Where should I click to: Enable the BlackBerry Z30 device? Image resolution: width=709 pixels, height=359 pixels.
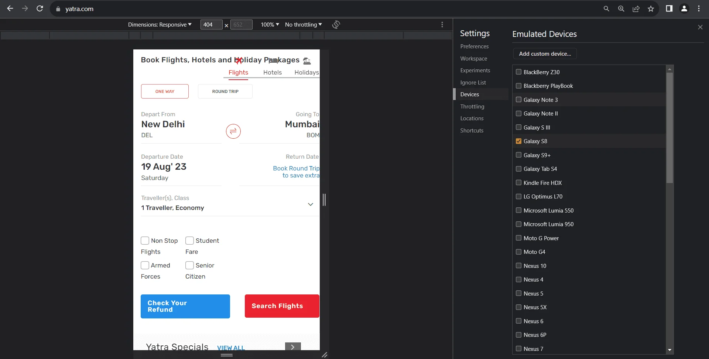tap(518, 72)
